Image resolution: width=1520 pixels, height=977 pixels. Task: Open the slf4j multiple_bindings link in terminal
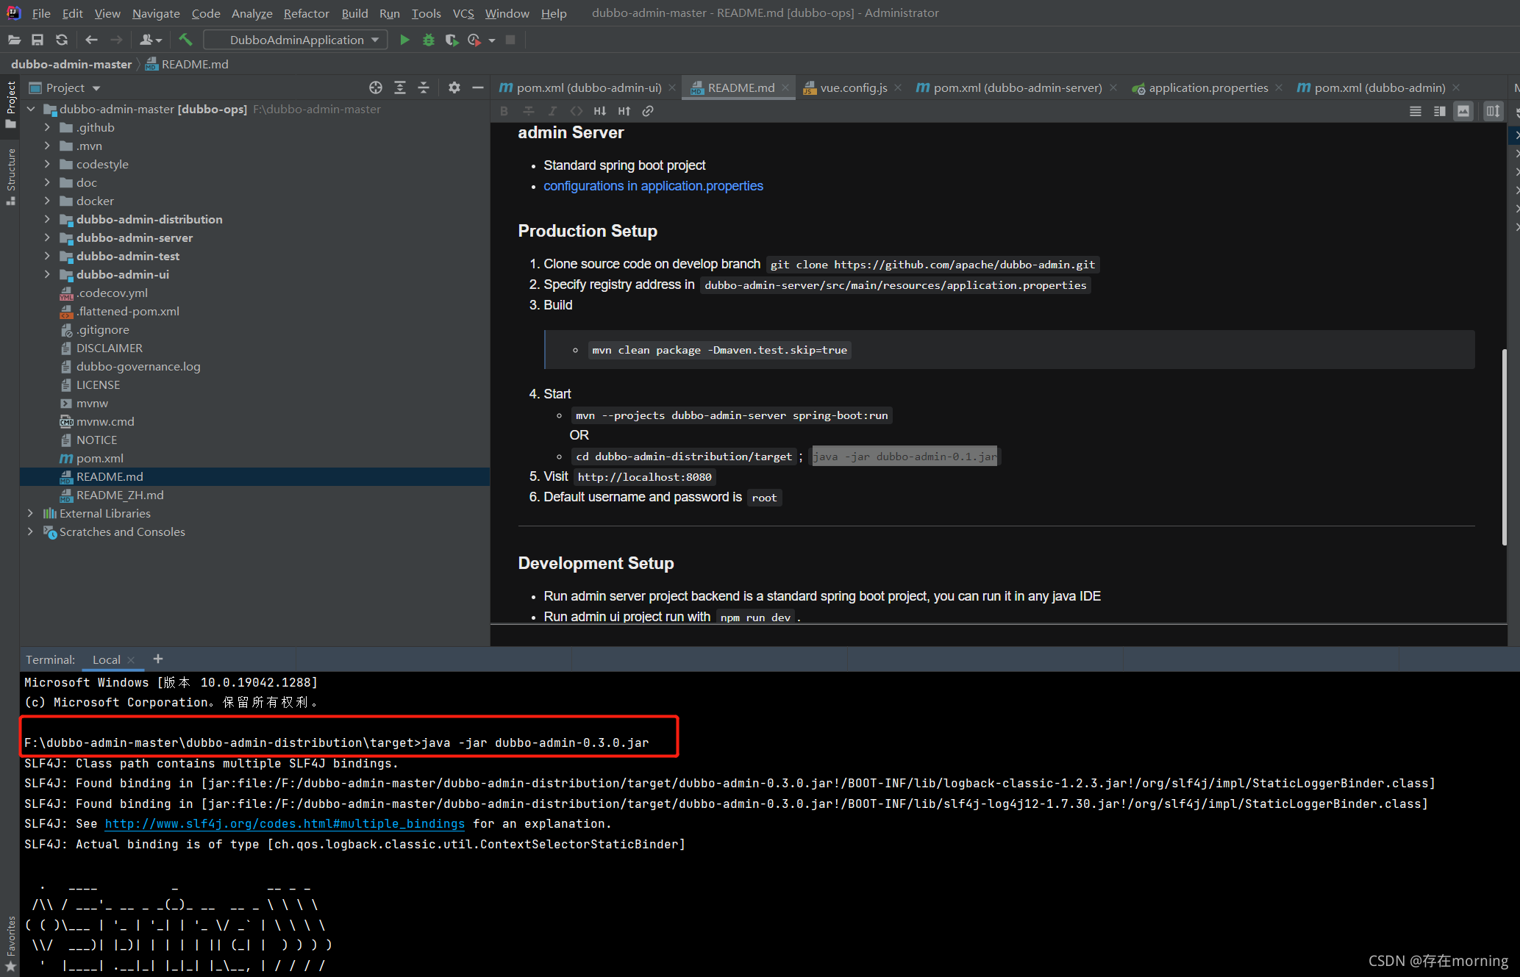(285, 823)
